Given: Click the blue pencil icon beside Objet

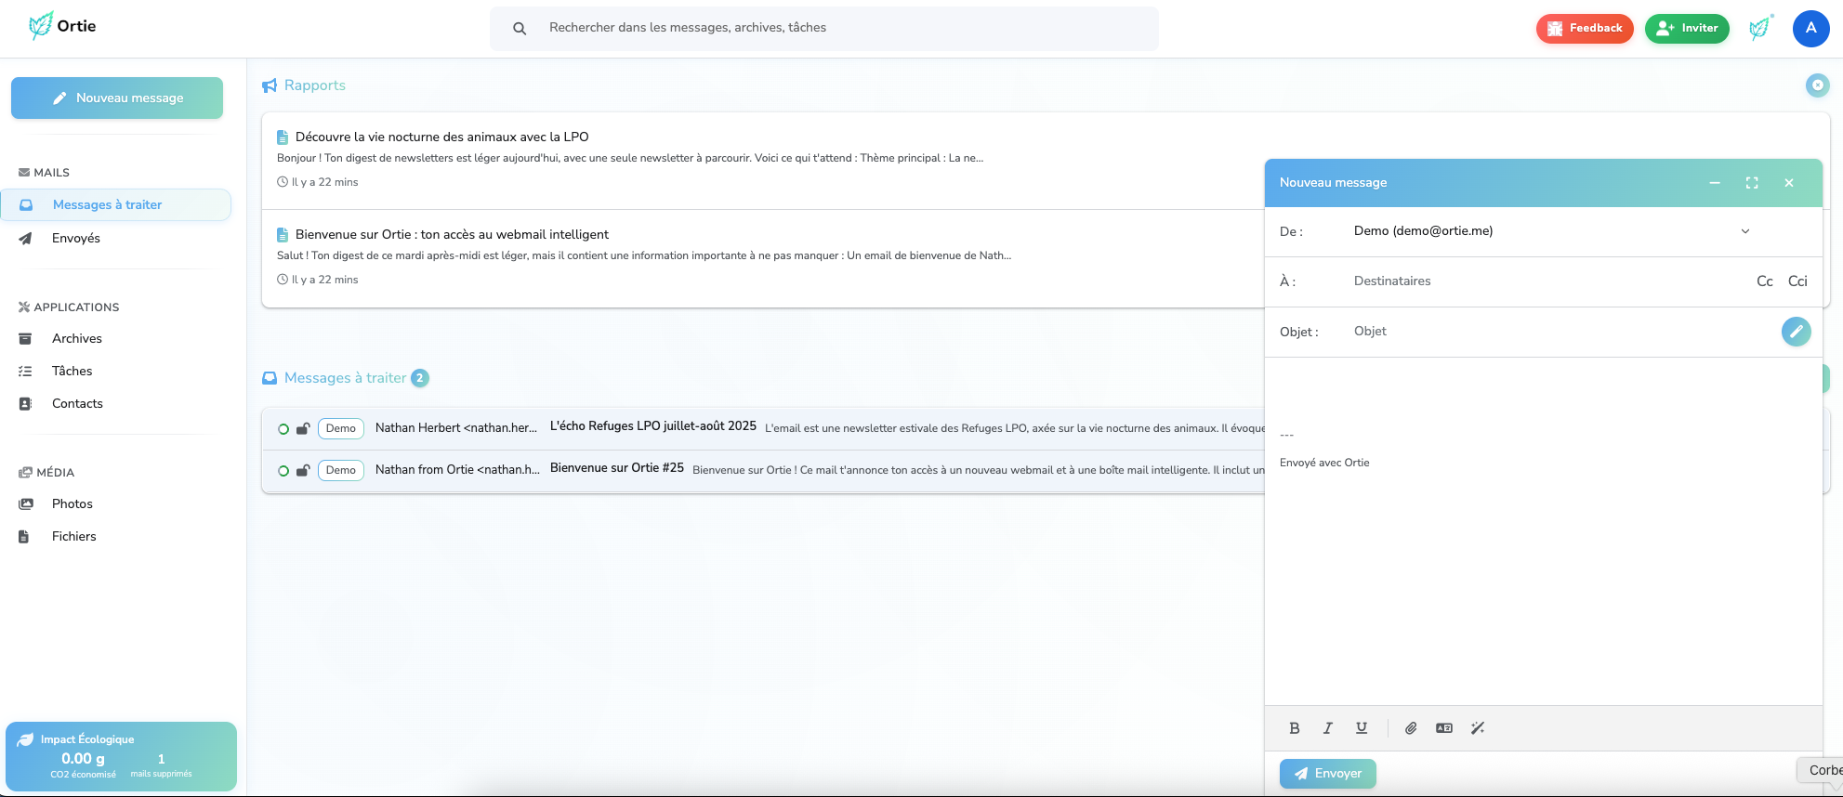Looking at the screenshot, I should click(1796, 332).
